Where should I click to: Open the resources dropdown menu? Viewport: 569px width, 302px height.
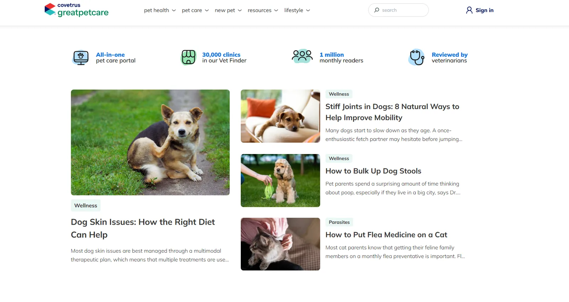(263, 10)
